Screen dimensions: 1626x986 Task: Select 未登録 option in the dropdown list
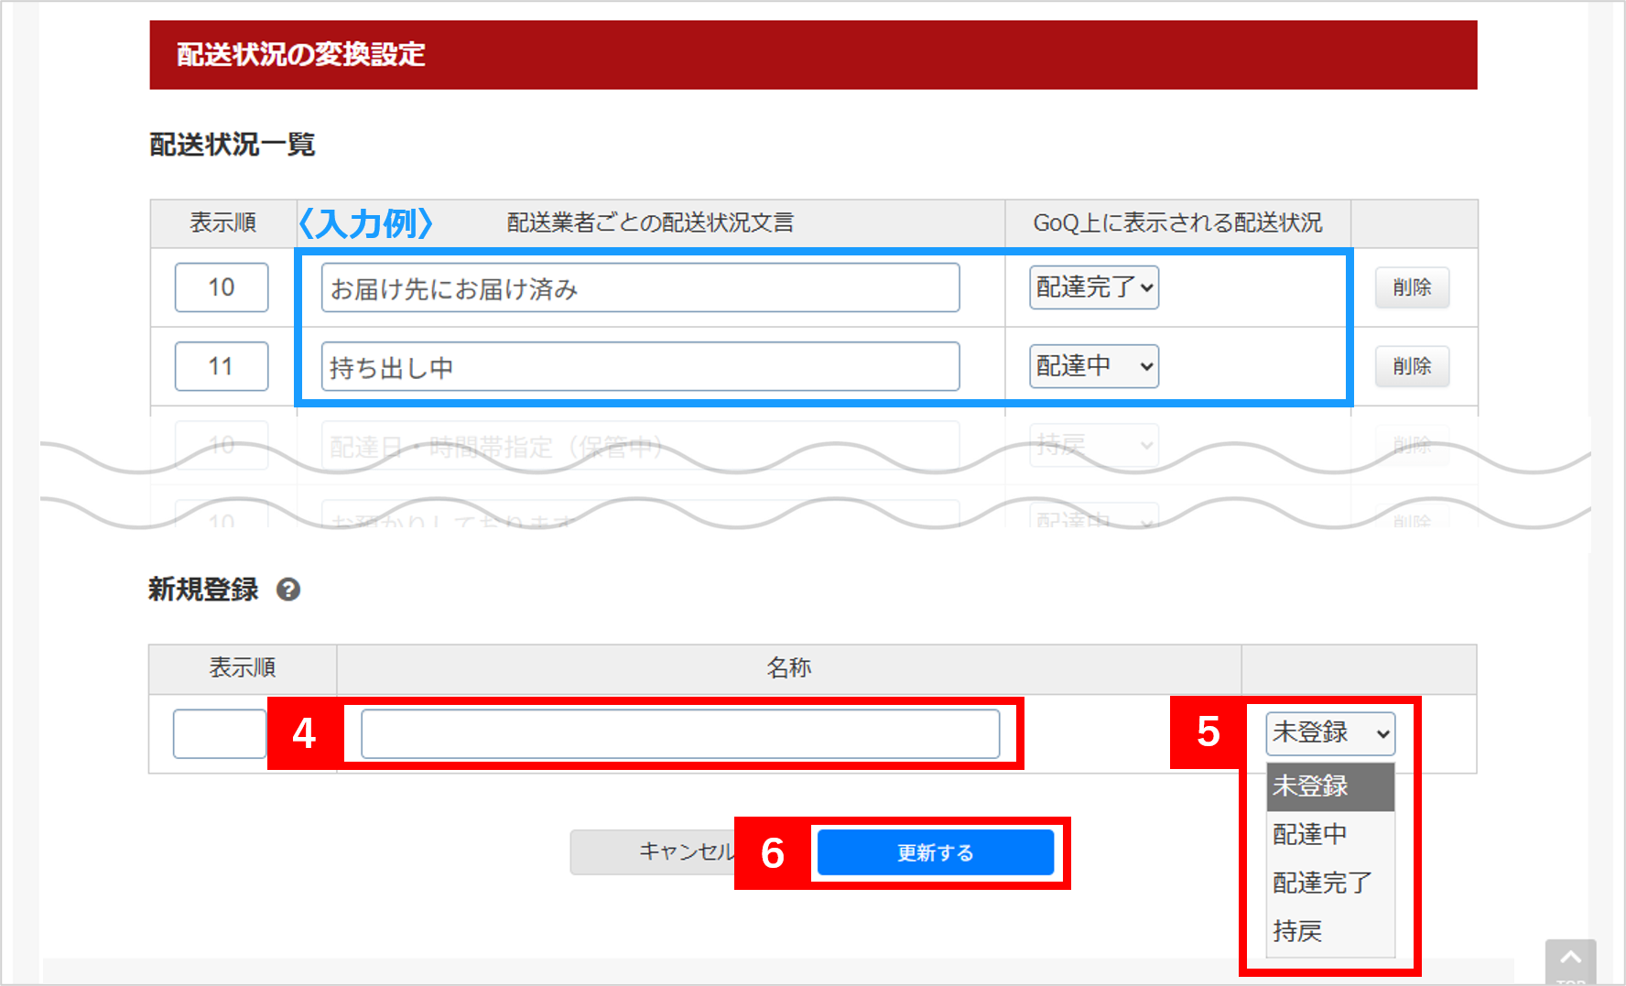coord(1329,786)
